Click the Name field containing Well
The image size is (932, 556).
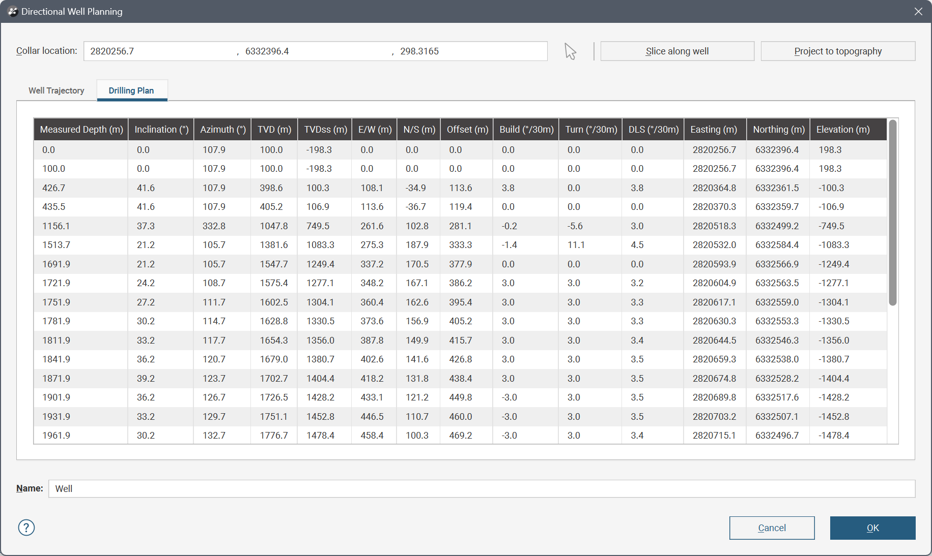coord(481,489)
